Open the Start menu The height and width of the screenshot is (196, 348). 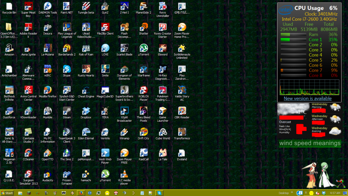(7, 193)
